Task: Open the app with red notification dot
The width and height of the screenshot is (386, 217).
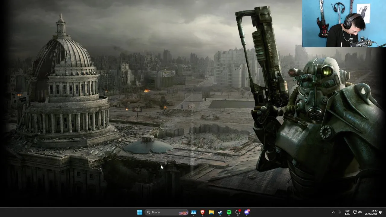Action: point(238,212)
